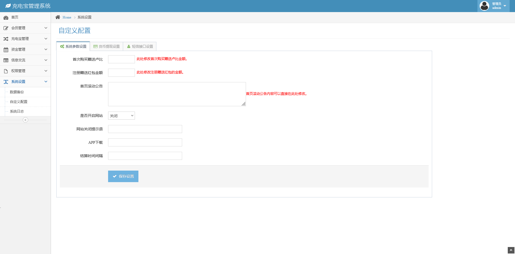This screenshot has height=254, width=515.
Task: Expand the 信息交流 menu chevron
Action: [x=46, y=60]
